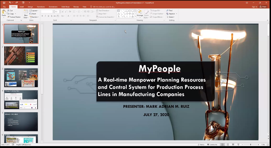Toggle text Shadow

(51, 16)
